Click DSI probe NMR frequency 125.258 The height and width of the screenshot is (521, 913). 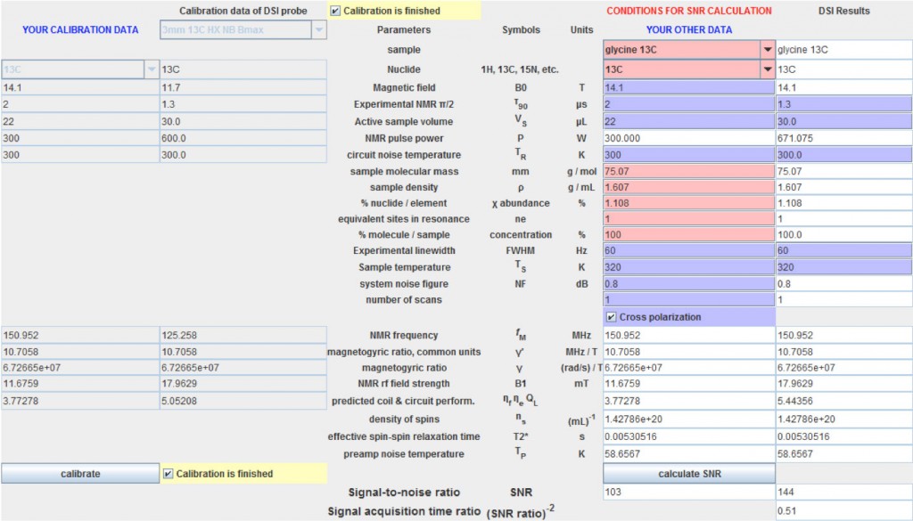tap(243, 336)
